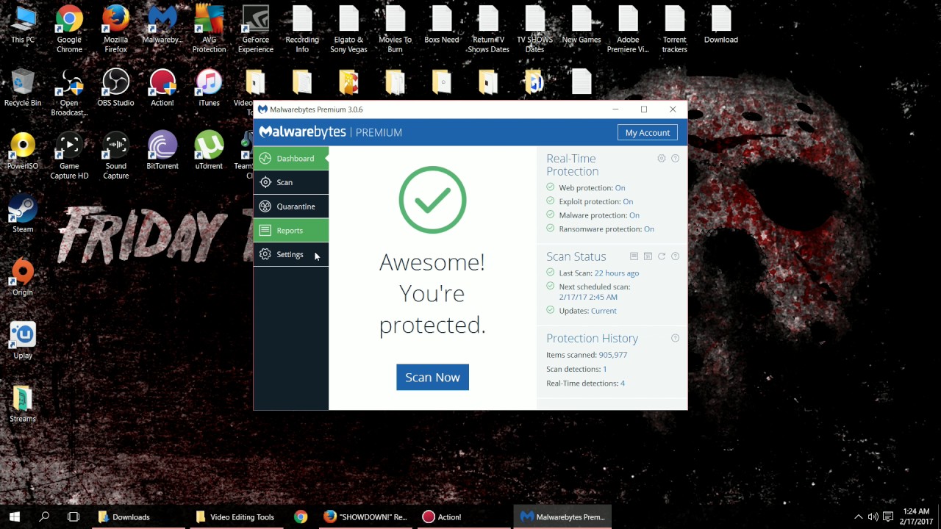Open the Settings sidebar tab
The width and height of the screenshot is (941, 529).
[x=291, y=254]
